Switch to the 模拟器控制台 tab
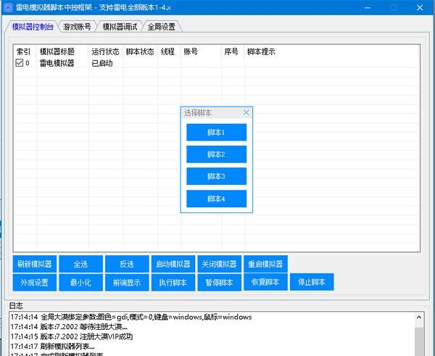The width and height of the screenshot is (435, 356). (33, 27)
